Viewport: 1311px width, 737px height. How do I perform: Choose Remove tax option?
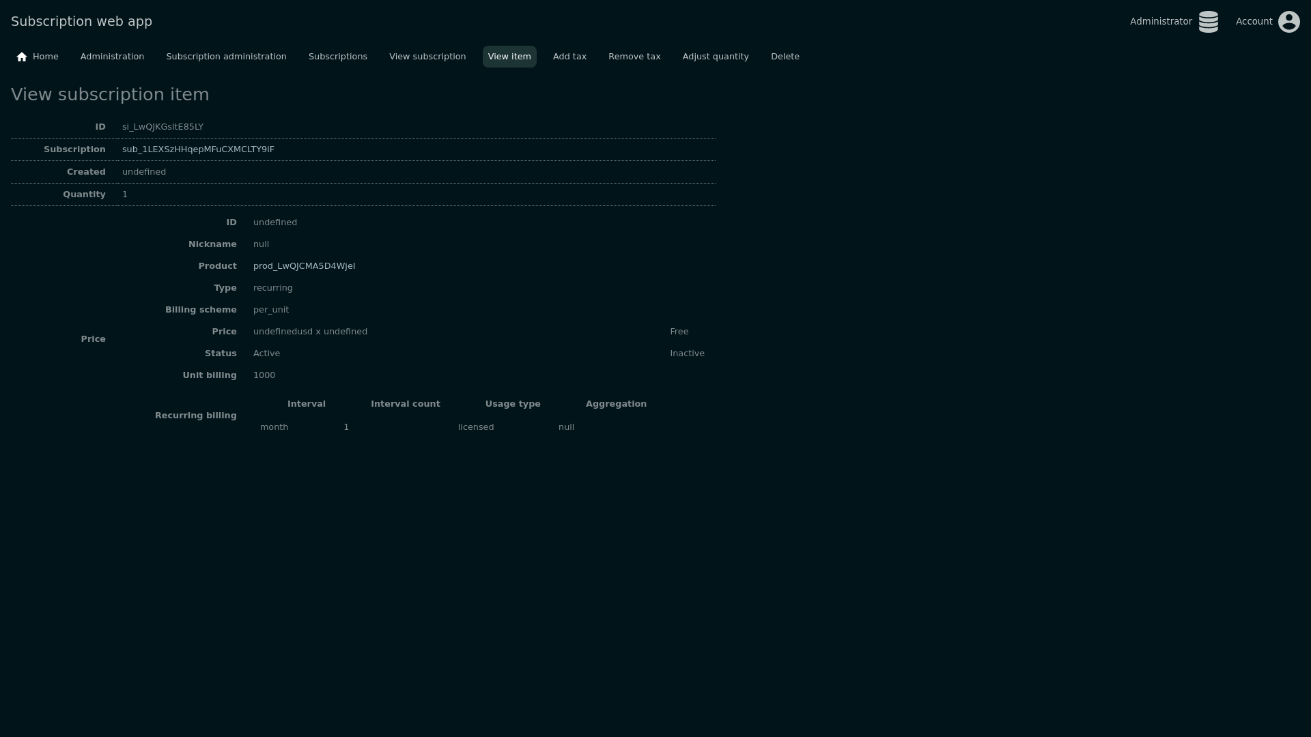[x=634, y=57]
